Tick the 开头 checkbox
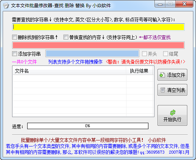This screenshot has height=160, width=196. coord(144,54)
